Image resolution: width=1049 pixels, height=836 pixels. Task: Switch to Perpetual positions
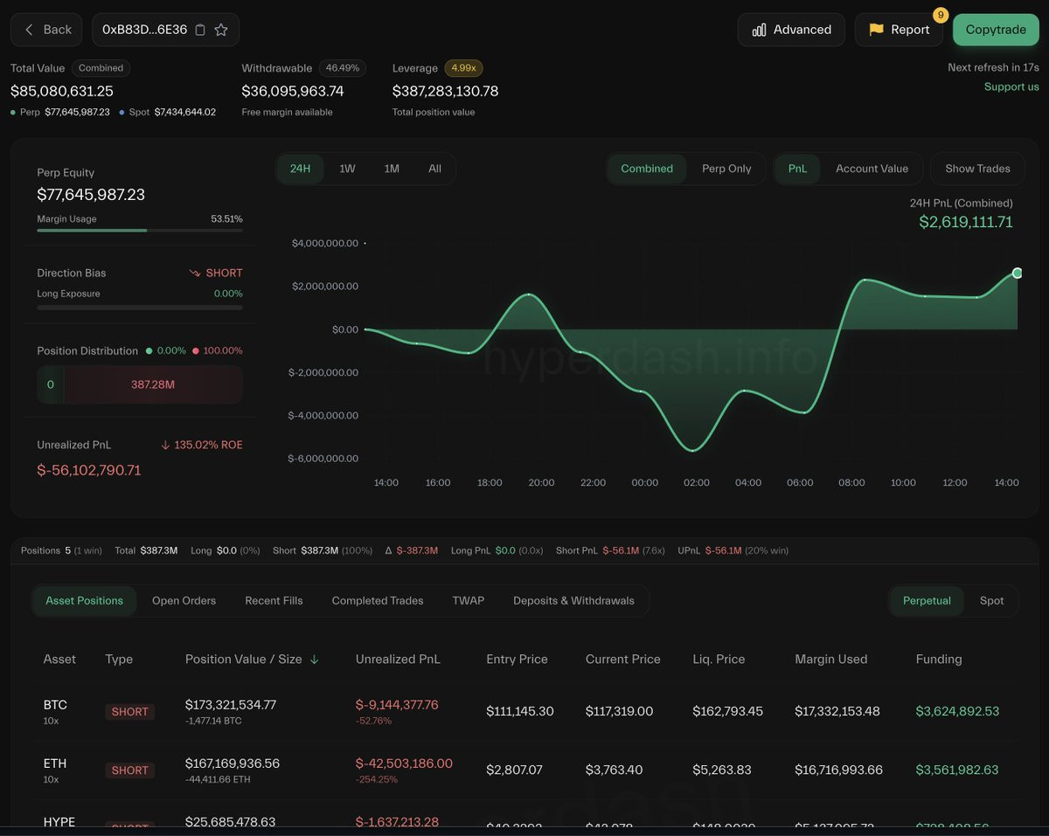(927, 600)
